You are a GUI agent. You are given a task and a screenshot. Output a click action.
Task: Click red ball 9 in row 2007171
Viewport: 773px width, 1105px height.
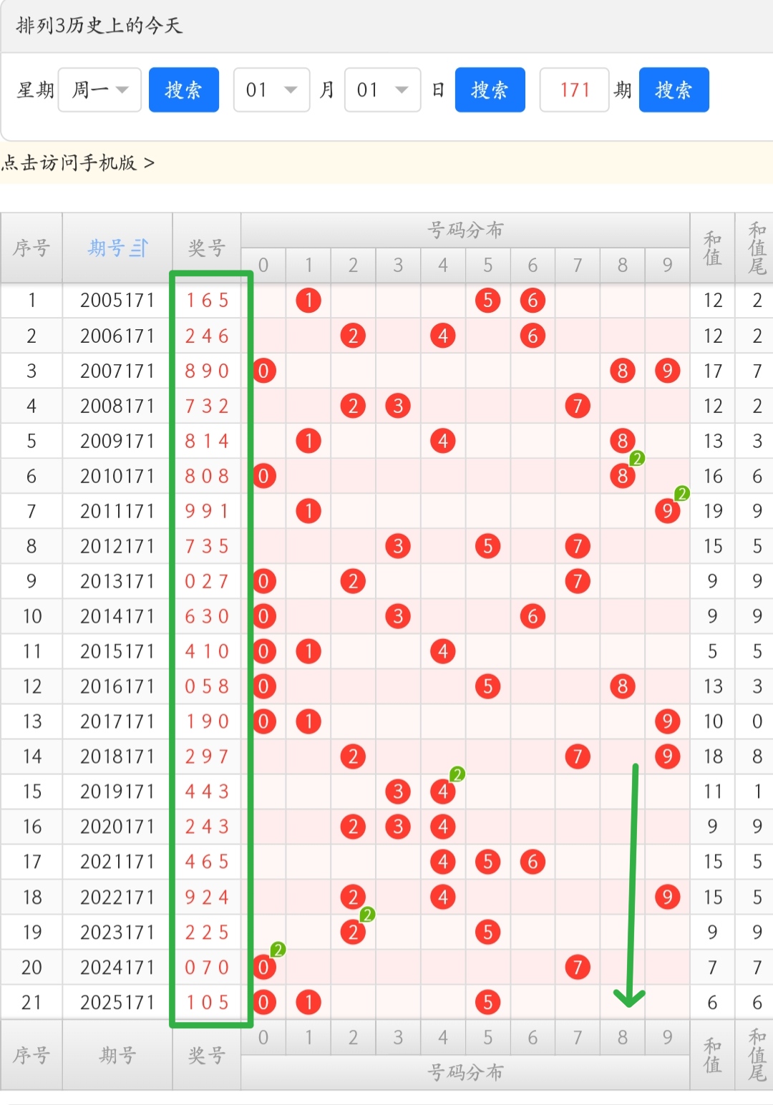tap(667, 371)
